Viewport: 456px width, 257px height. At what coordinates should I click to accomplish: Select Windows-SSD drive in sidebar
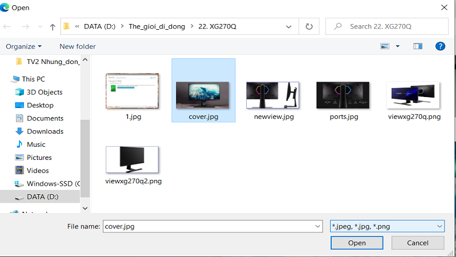[47, 183]
